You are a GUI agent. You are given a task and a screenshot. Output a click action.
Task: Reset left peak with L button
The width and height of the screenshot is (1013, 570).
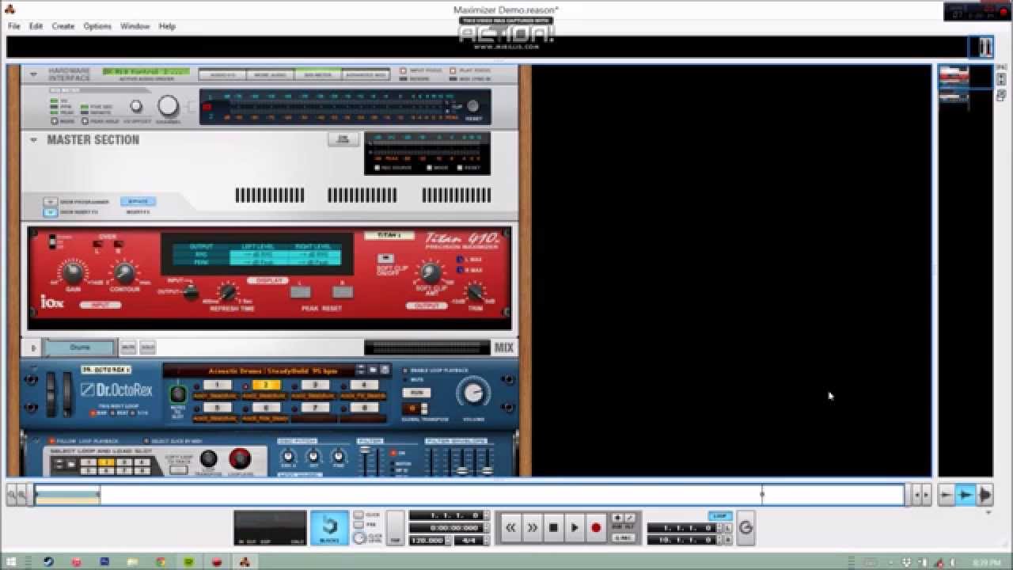tap(300, 291)
